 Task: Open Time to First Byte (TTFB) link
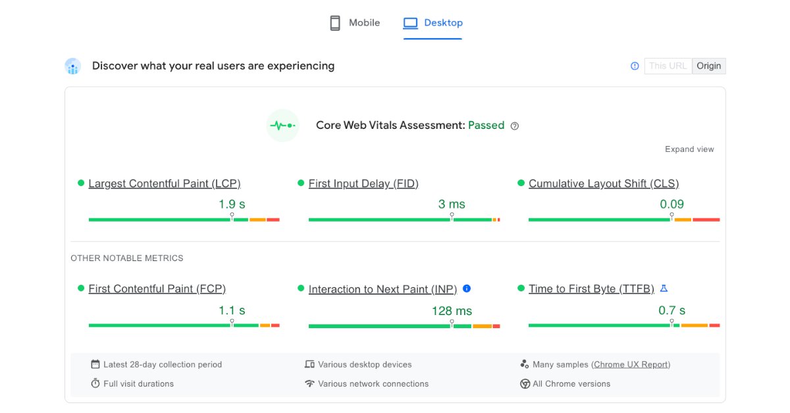[591, 289]
